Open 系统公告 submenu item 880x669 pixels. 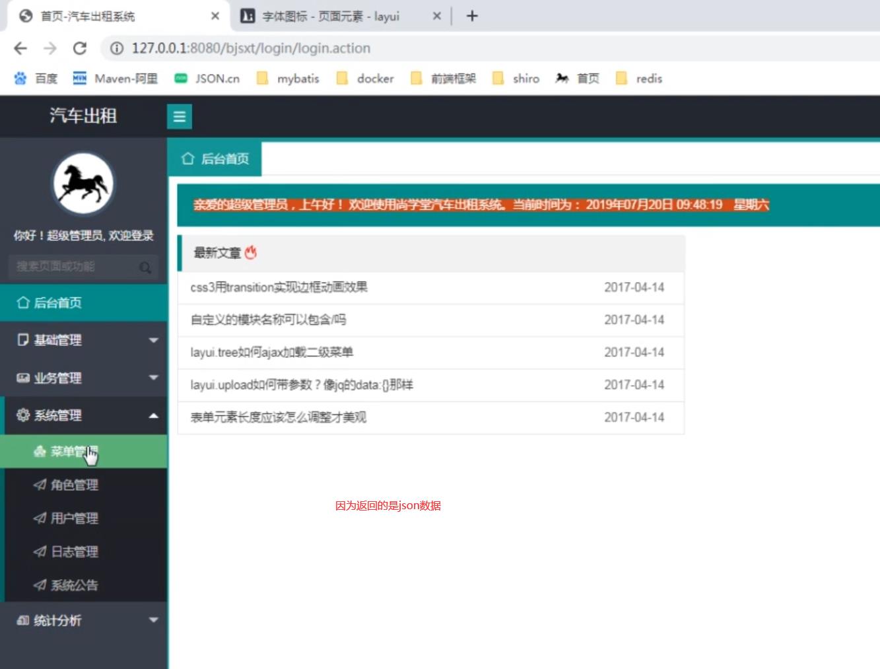tap(83, 585)
